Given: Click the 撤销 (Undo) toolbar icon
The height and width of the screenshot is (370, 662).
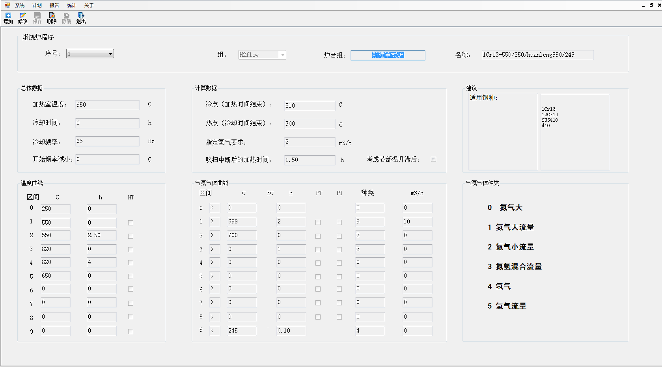Looking at the screenshot, I should coord(66,18).
